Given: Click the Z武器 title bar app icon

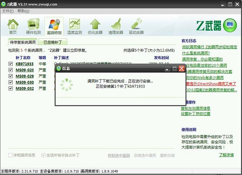Looking at the screenshot, I should pos(3,4).
